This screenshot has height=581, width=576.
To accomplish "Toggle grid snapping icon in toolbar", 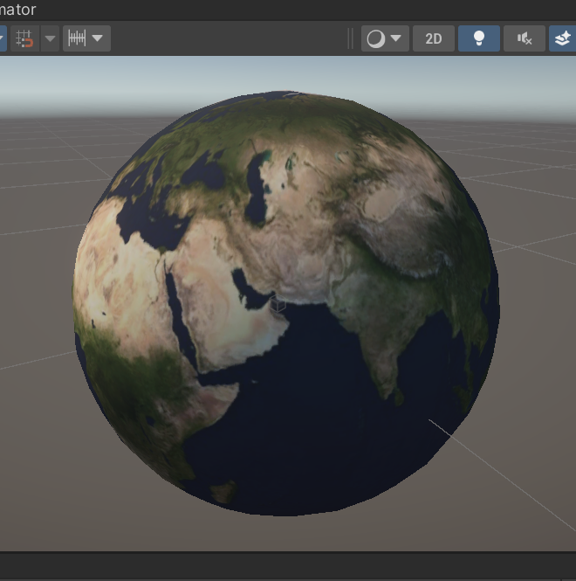I will [x=24, y=38].
